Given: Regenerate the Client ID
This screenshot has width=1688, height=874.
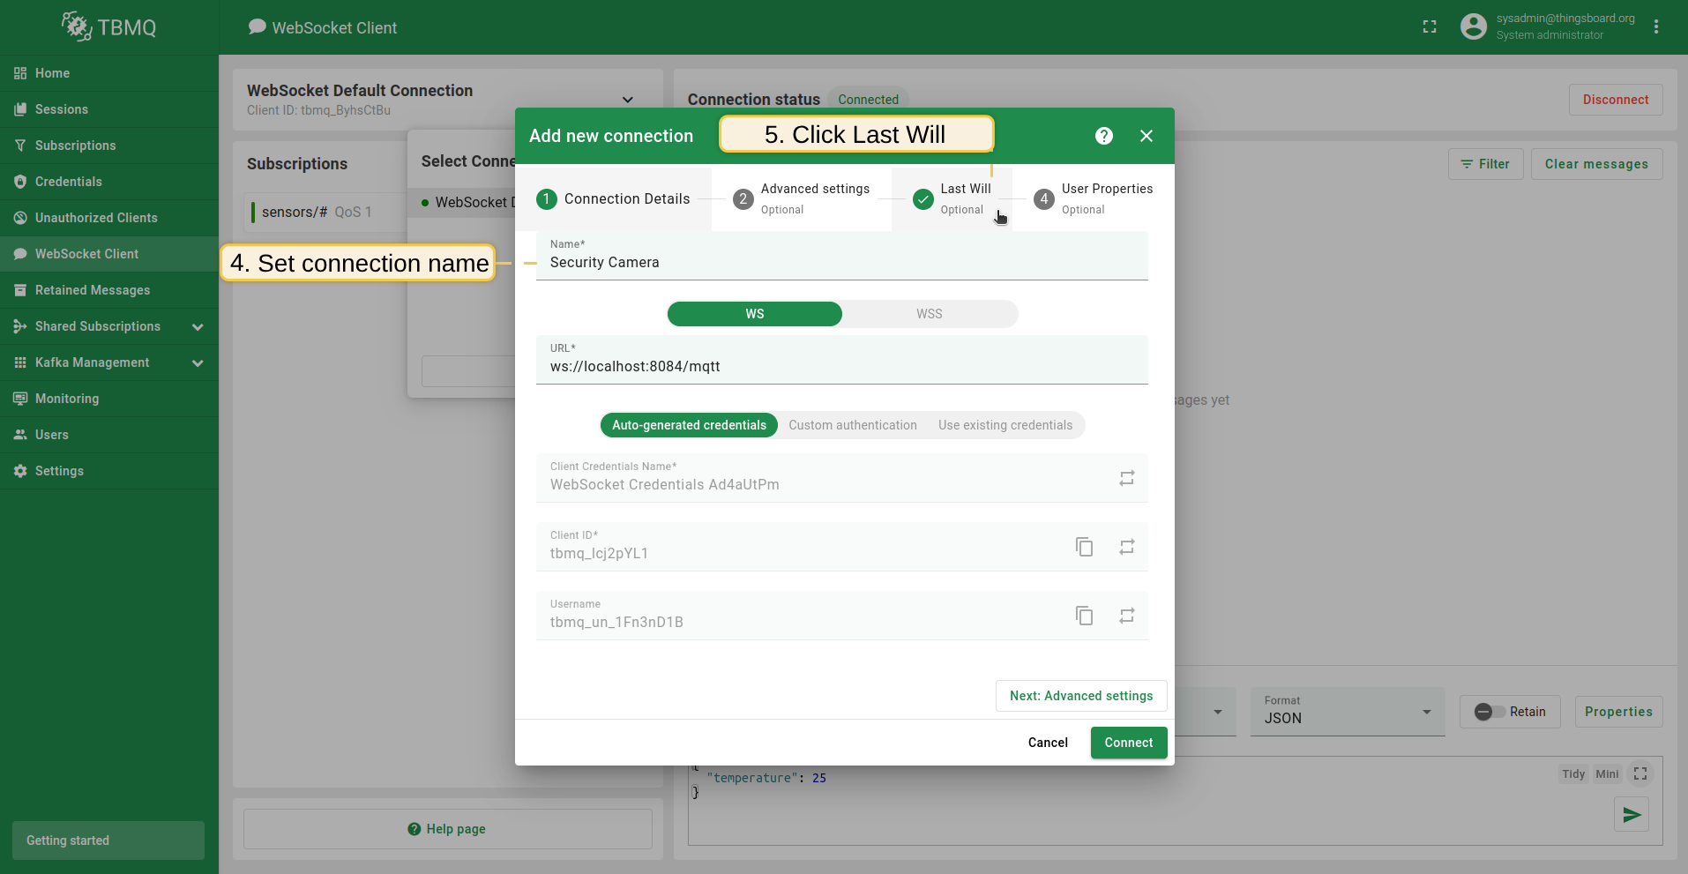Looking at the screenshot, I should click(1126, 547).
